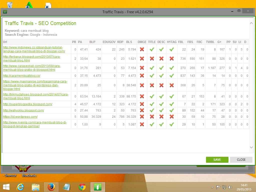Open the caraseobali.com link
Image resolution: width=256 pixels, height=192 pixels.
click(32, 68)
